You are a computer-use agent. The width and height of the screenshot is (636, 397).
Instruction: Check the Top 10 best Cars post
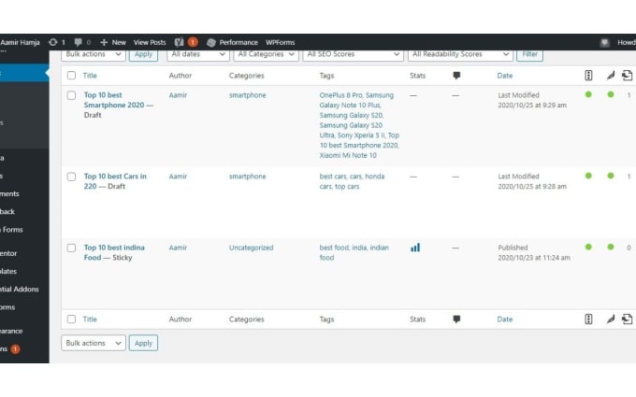point(71,177)
